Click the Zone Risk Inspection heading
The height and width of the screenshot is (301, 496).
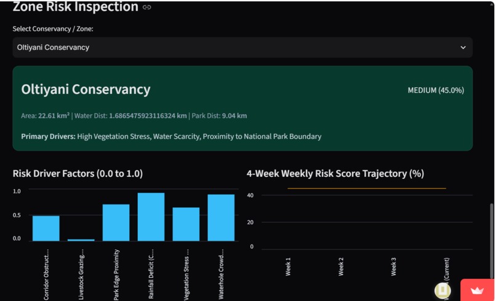[75, 7]
